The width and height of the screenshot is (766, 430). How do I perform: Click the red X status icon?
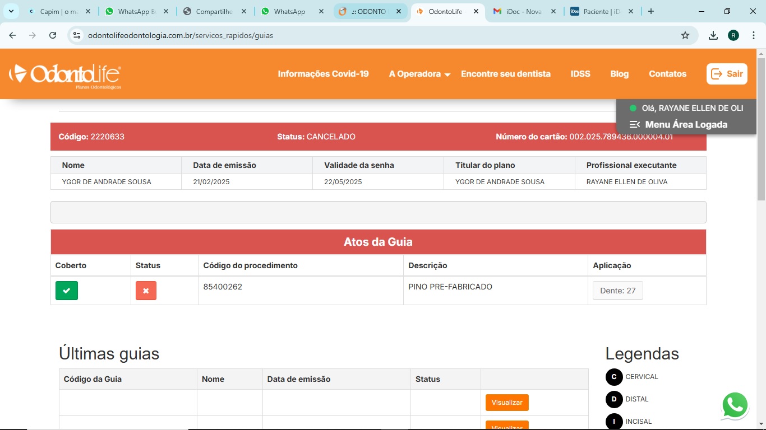[146, 291]
